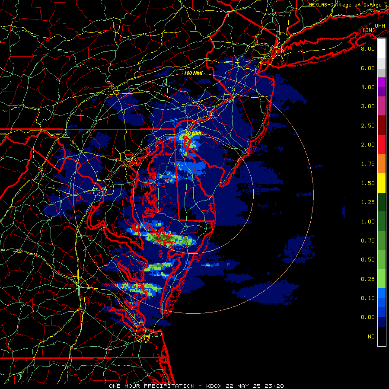This screenshot has height=389, width=389.
Task: Select the '2.50' legend value
Action: pyautogui.click(x=368, y=125)
